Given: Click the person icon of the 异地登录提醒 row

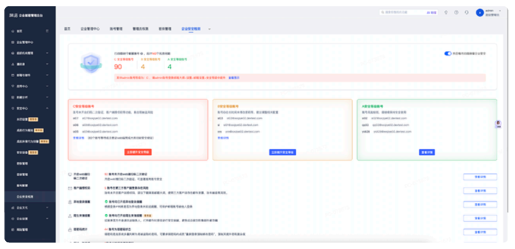Looking at the screenshot, I should [70, 202].
